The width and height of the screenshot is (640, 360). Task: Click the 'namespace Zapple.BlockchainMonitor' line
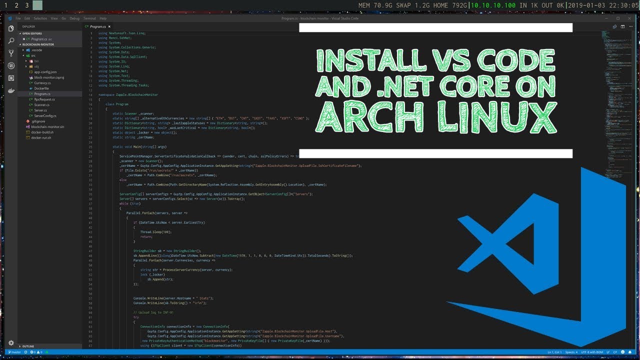pyautogui.click(x=128, y=94)
